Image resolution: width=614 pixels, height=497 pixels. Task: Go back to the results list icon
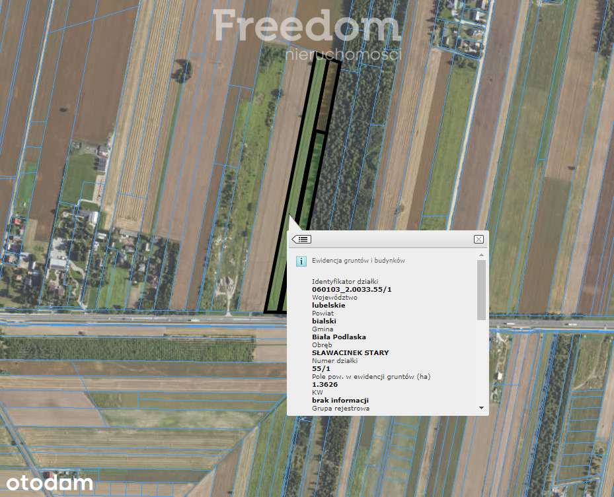click(301, 239)
